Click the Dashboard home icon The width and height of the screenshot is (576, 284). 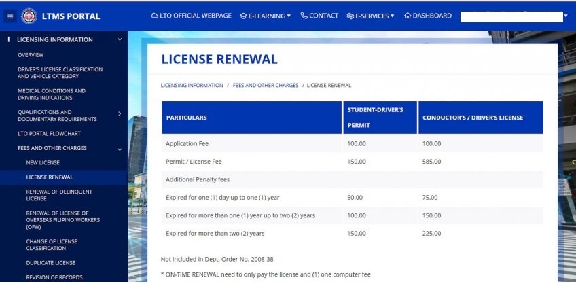tap(408, 16)
